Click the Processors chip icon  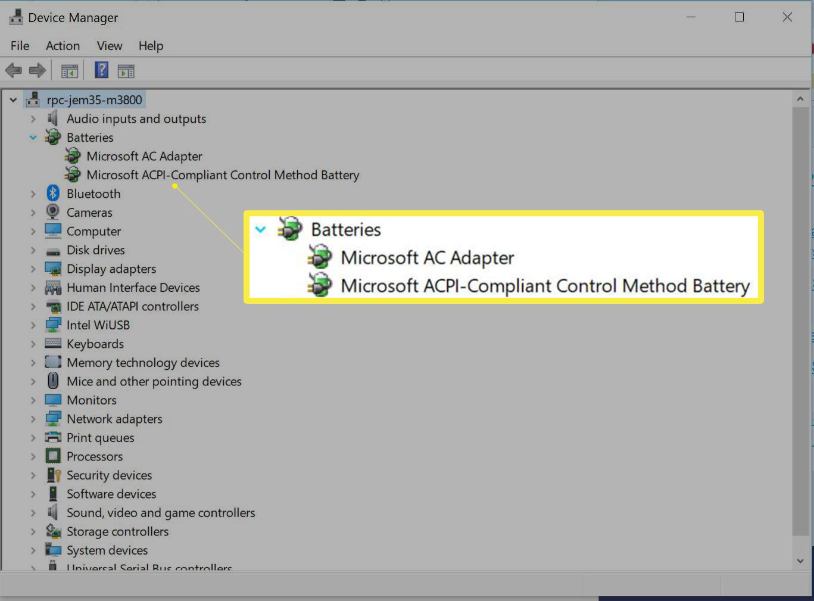tap(53, 456)
